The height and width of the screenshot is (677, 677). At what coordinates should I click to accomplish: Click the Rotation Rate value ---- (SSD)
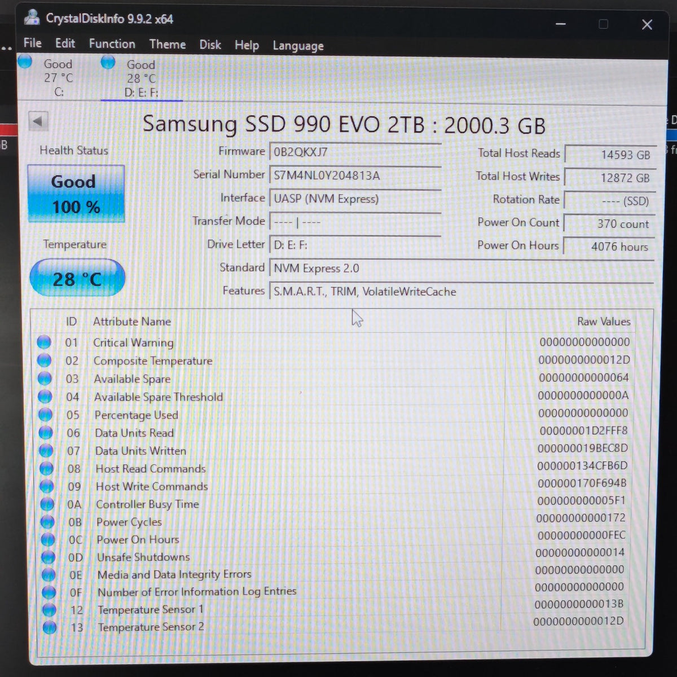coord(610,201)
